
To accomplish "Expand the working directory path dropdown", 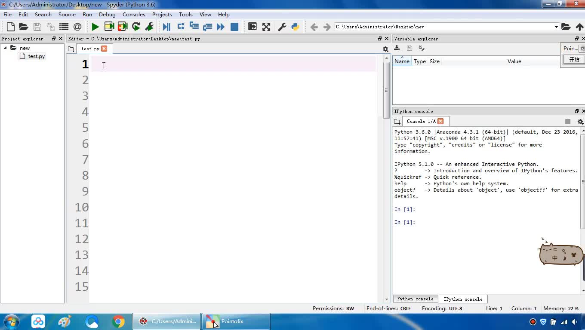I will click(556, 27).
